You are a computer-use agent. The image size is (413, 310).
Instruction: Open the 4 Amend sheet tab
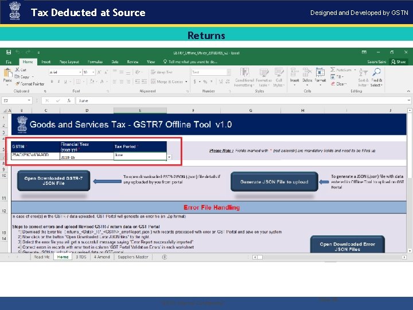coord(102,257)
